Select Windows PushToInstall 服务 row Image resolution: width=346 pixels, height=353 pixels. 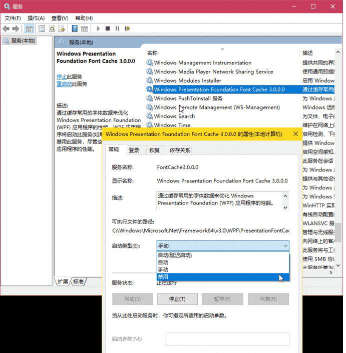[x=240, y=98]
